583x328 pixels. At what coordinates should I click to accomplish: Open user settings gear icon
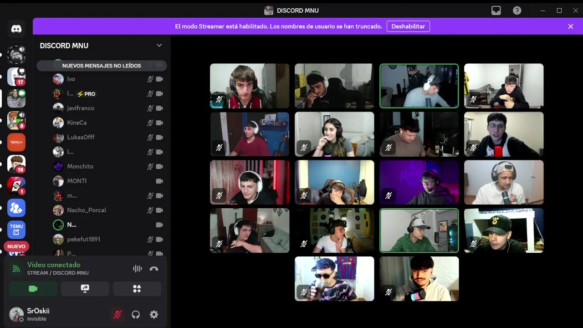point(154,314)
